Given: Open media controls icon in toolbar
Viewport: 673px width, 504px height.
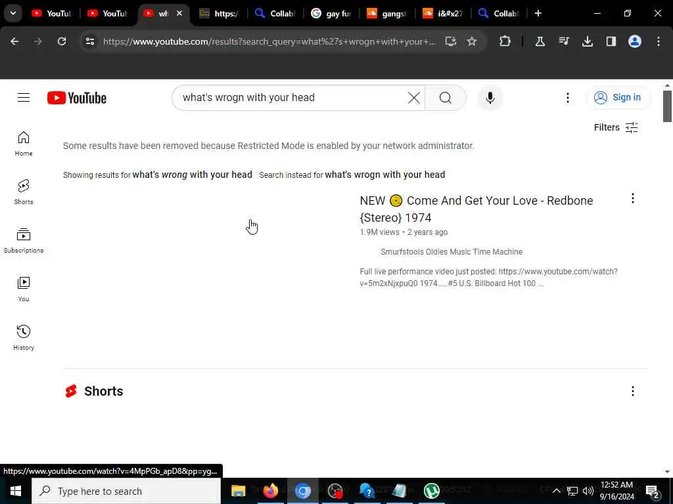Looking at the screenshot, I should (564, 41).
